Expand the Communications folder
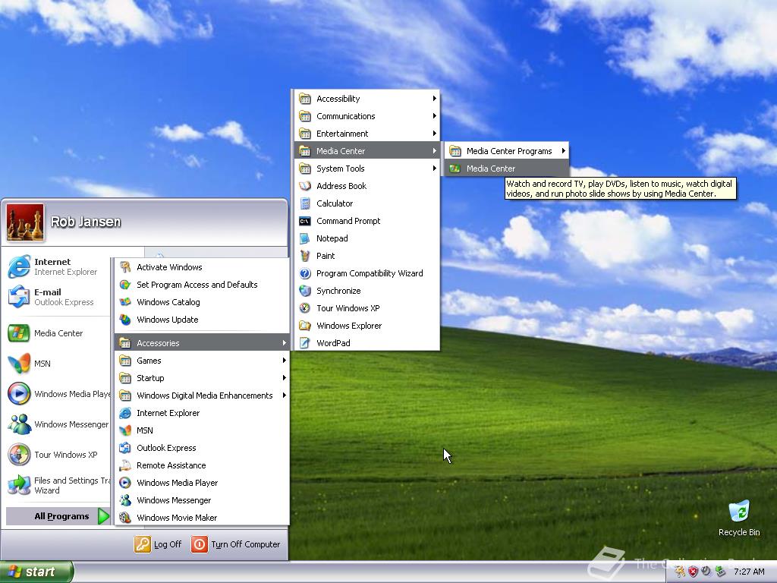Image resolution: width=777 pixels, height=583 pixels. click(x=366, y=116)
